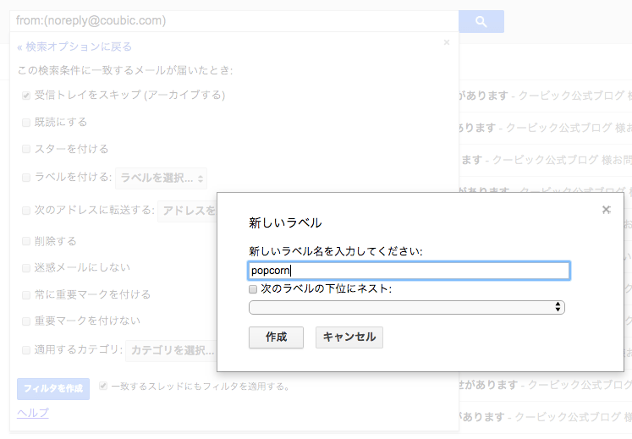632x439 pixels.
Task: Toggle apply filter to matching threads checkbox
Action: click(103, 386)
